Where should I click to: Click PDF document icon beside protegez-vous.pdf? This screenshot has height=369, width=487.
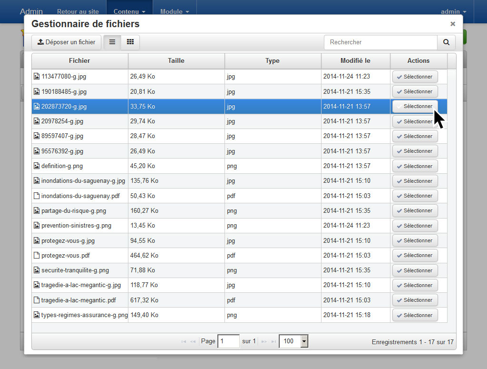(x=37, y=255)
